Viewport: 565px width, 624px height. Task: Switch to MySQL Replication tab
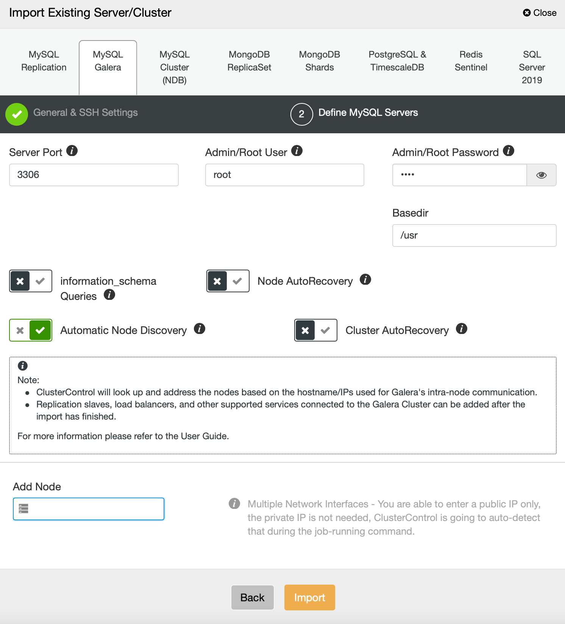44,61
